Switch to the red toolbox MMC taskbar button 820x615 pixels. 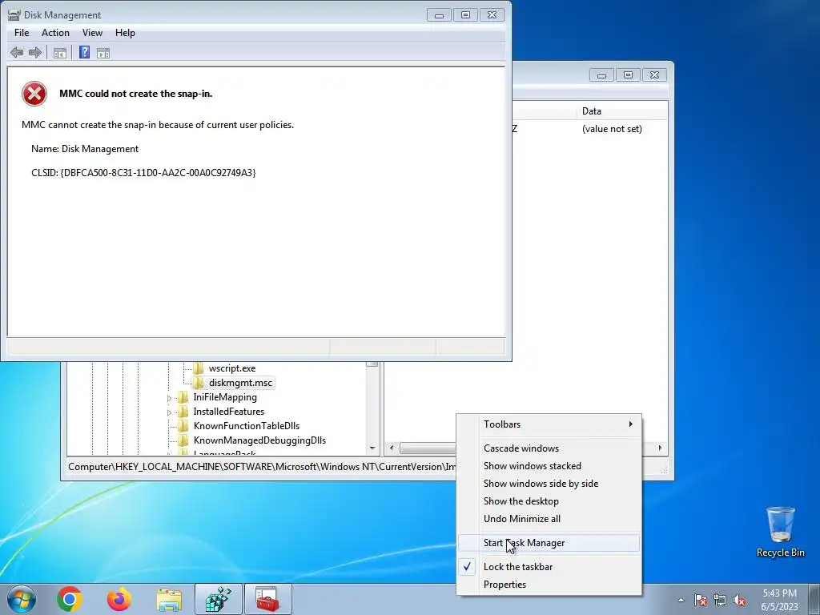pos(267,599)
